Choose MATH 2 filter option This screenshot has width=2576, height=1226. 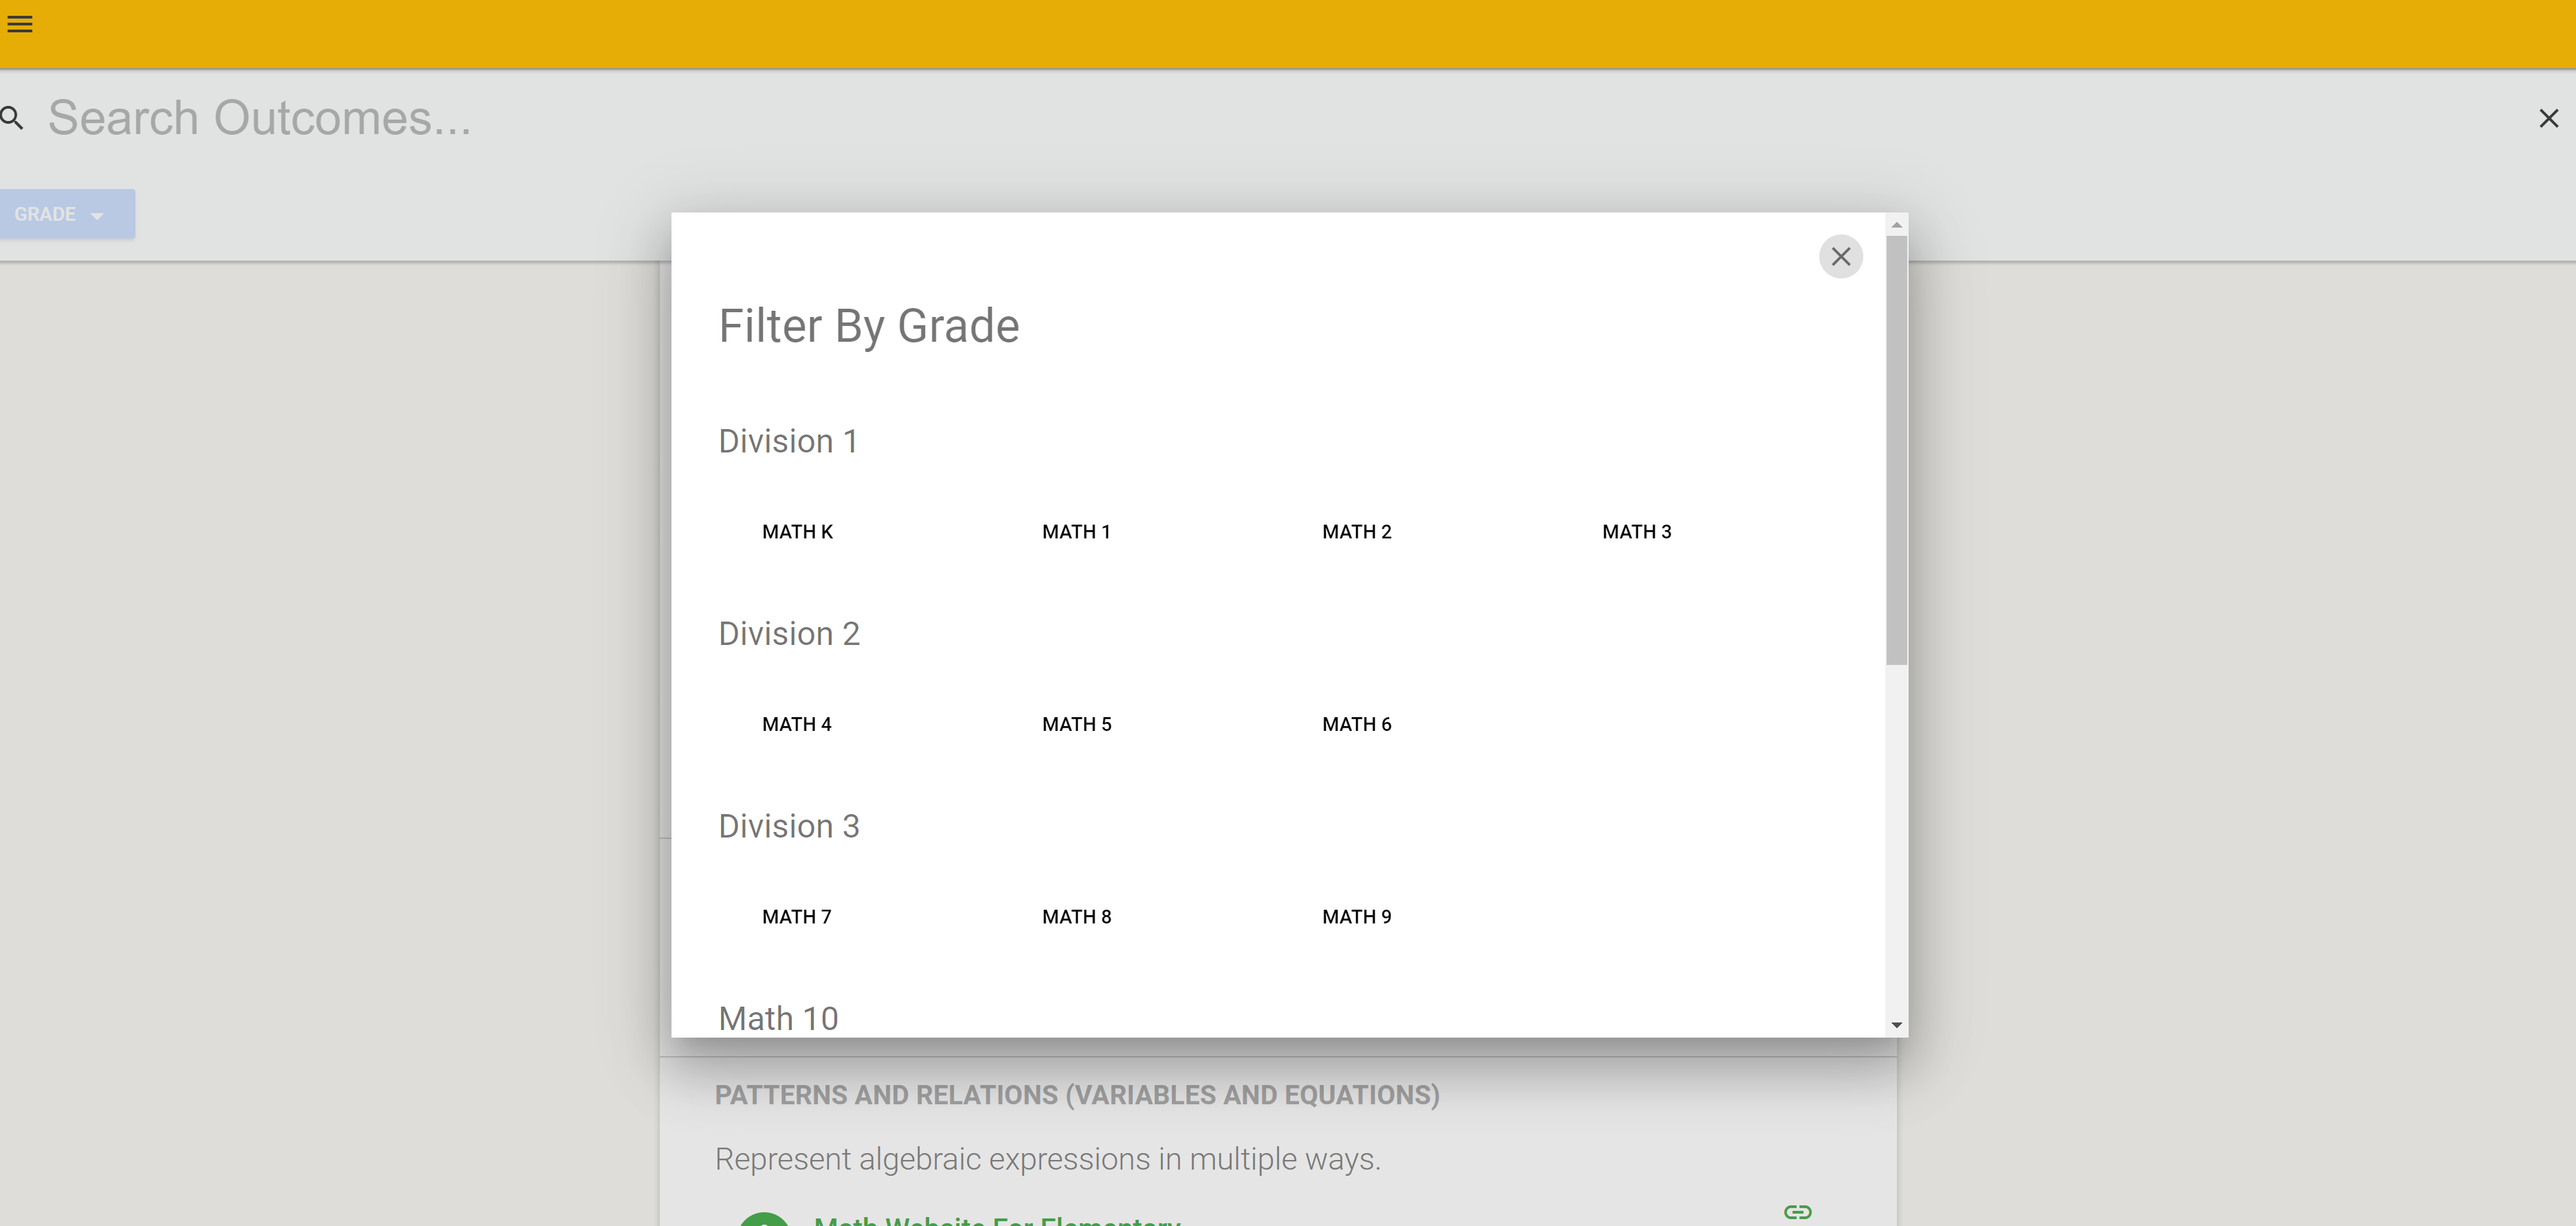coord(1356,532)
